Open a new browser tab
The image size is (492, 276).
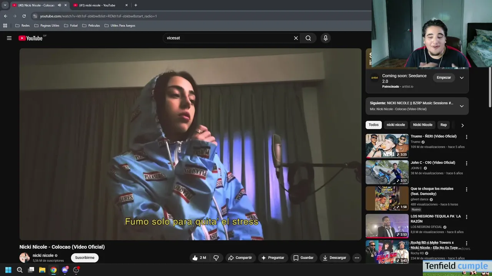tap(136, 5)
